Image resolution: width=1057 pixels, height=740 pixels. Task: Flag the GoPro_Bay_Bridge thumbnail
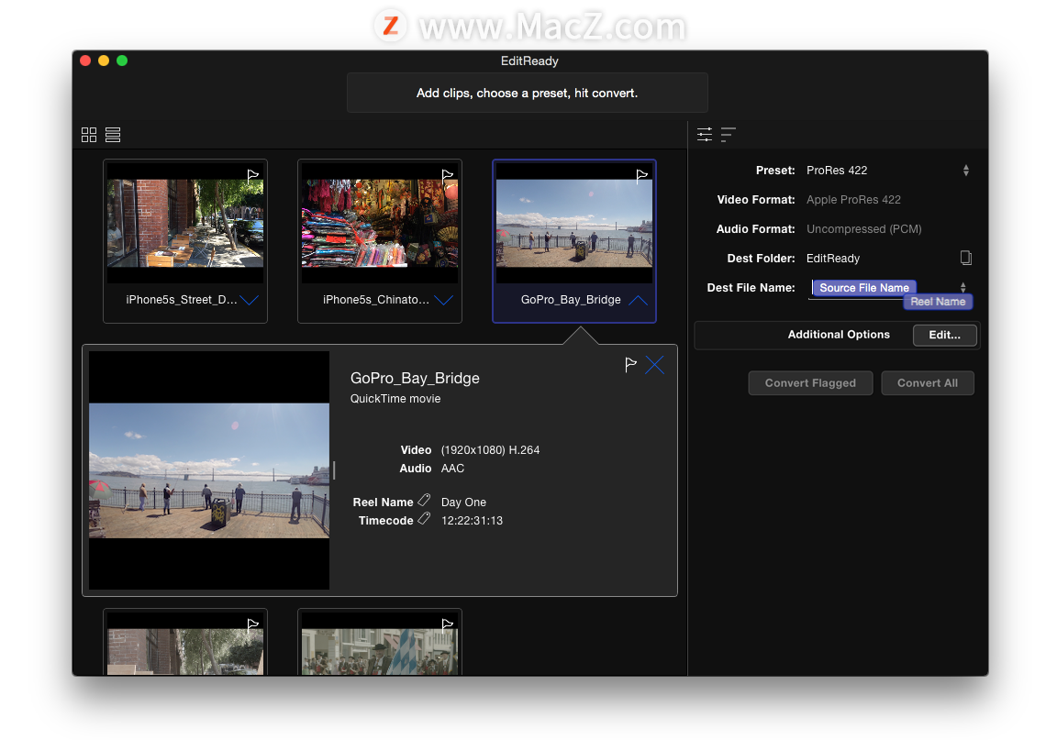tap(641, 175)
